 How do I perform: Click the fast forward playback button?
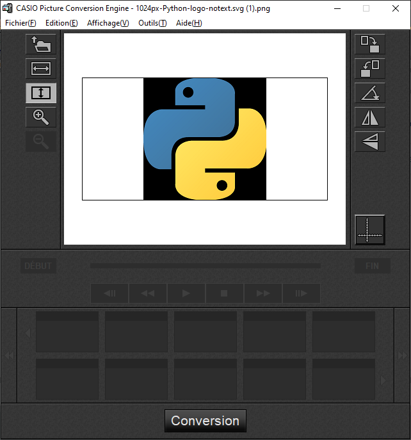263,293
